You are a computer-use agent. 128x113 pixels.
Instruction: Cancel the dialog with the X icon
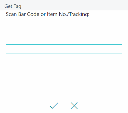tap(74, 105)
